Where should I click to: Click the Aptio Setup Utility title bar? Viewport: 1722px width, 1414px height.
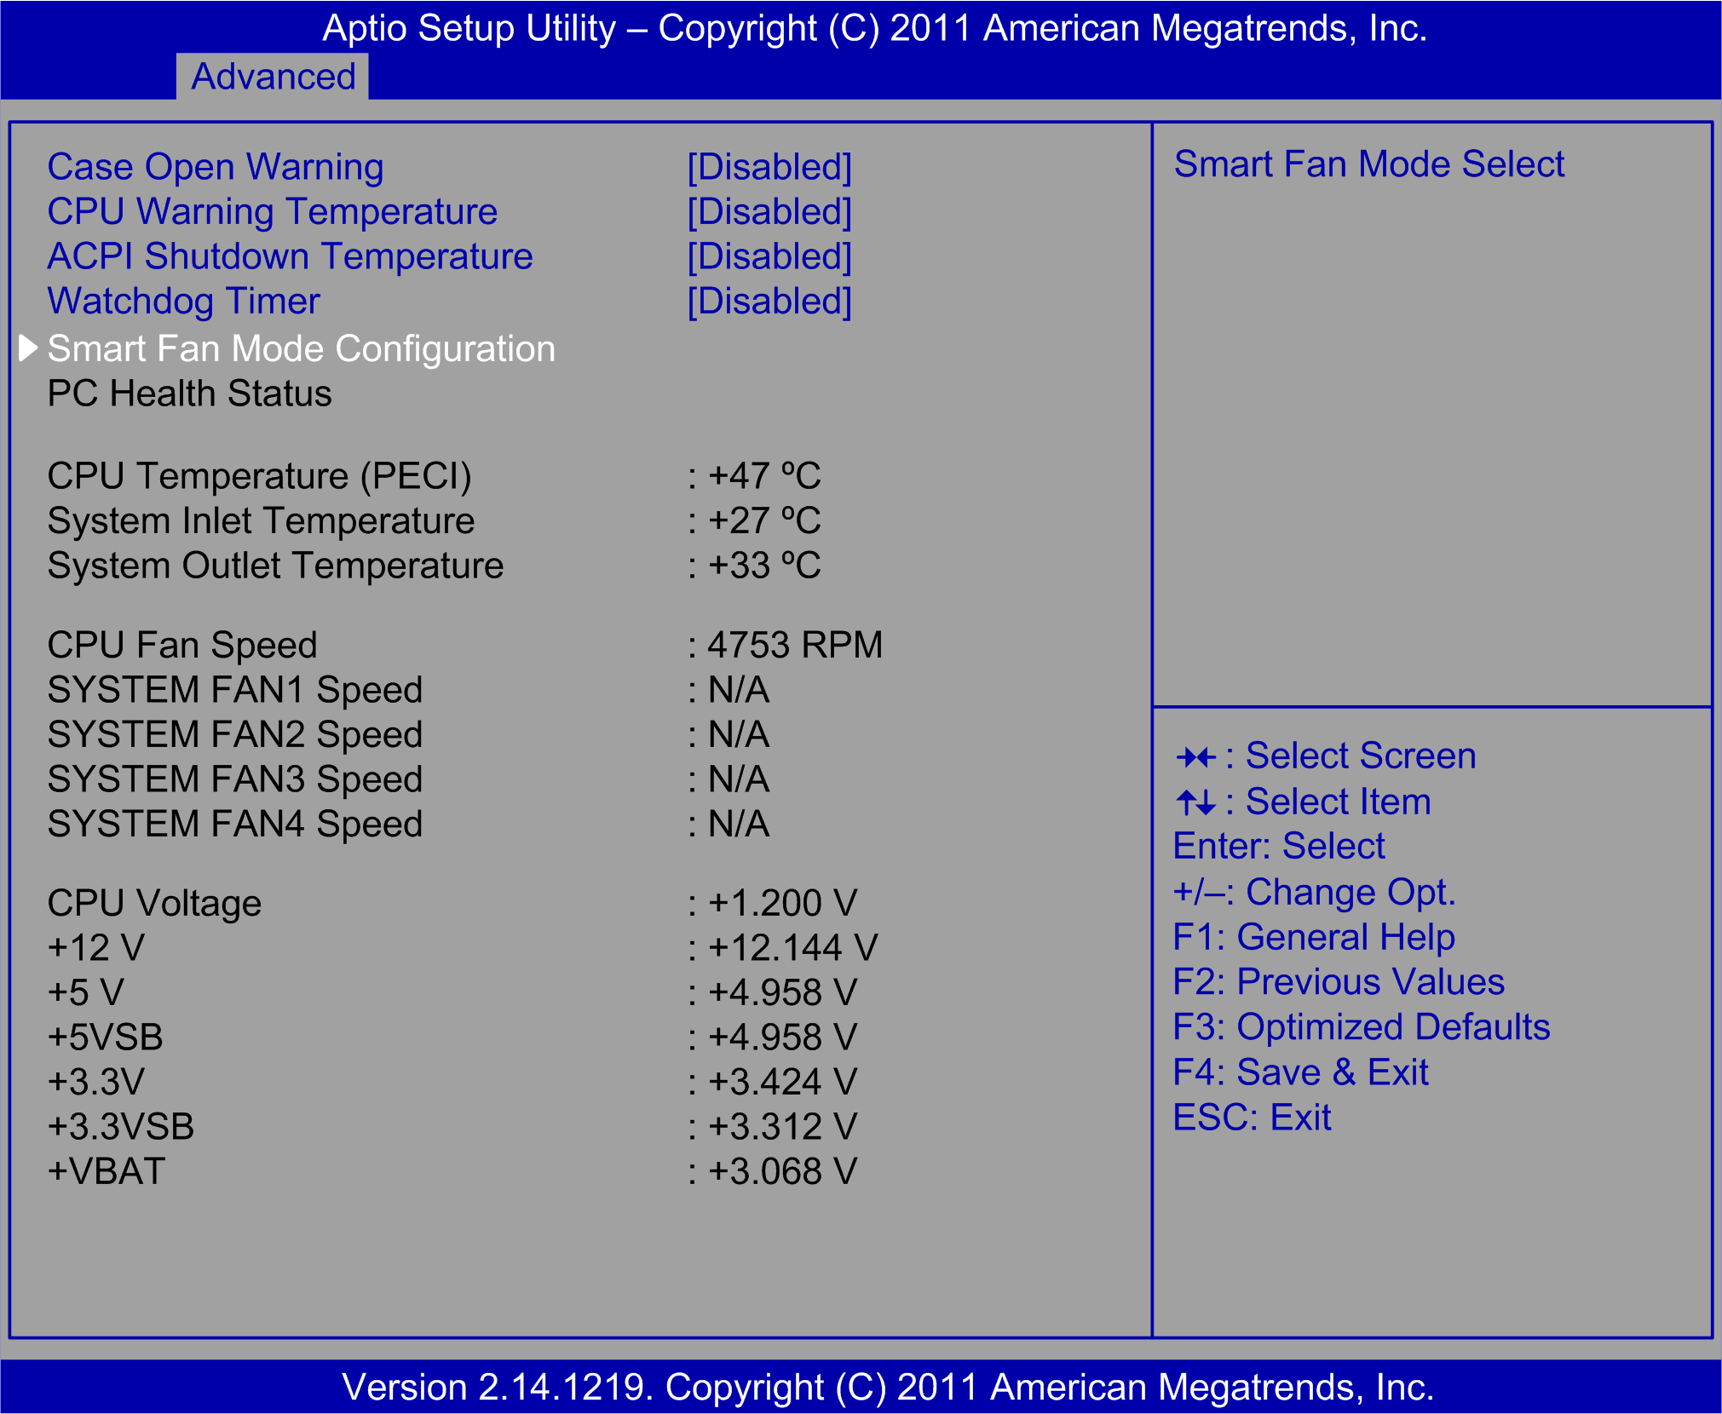861,28
